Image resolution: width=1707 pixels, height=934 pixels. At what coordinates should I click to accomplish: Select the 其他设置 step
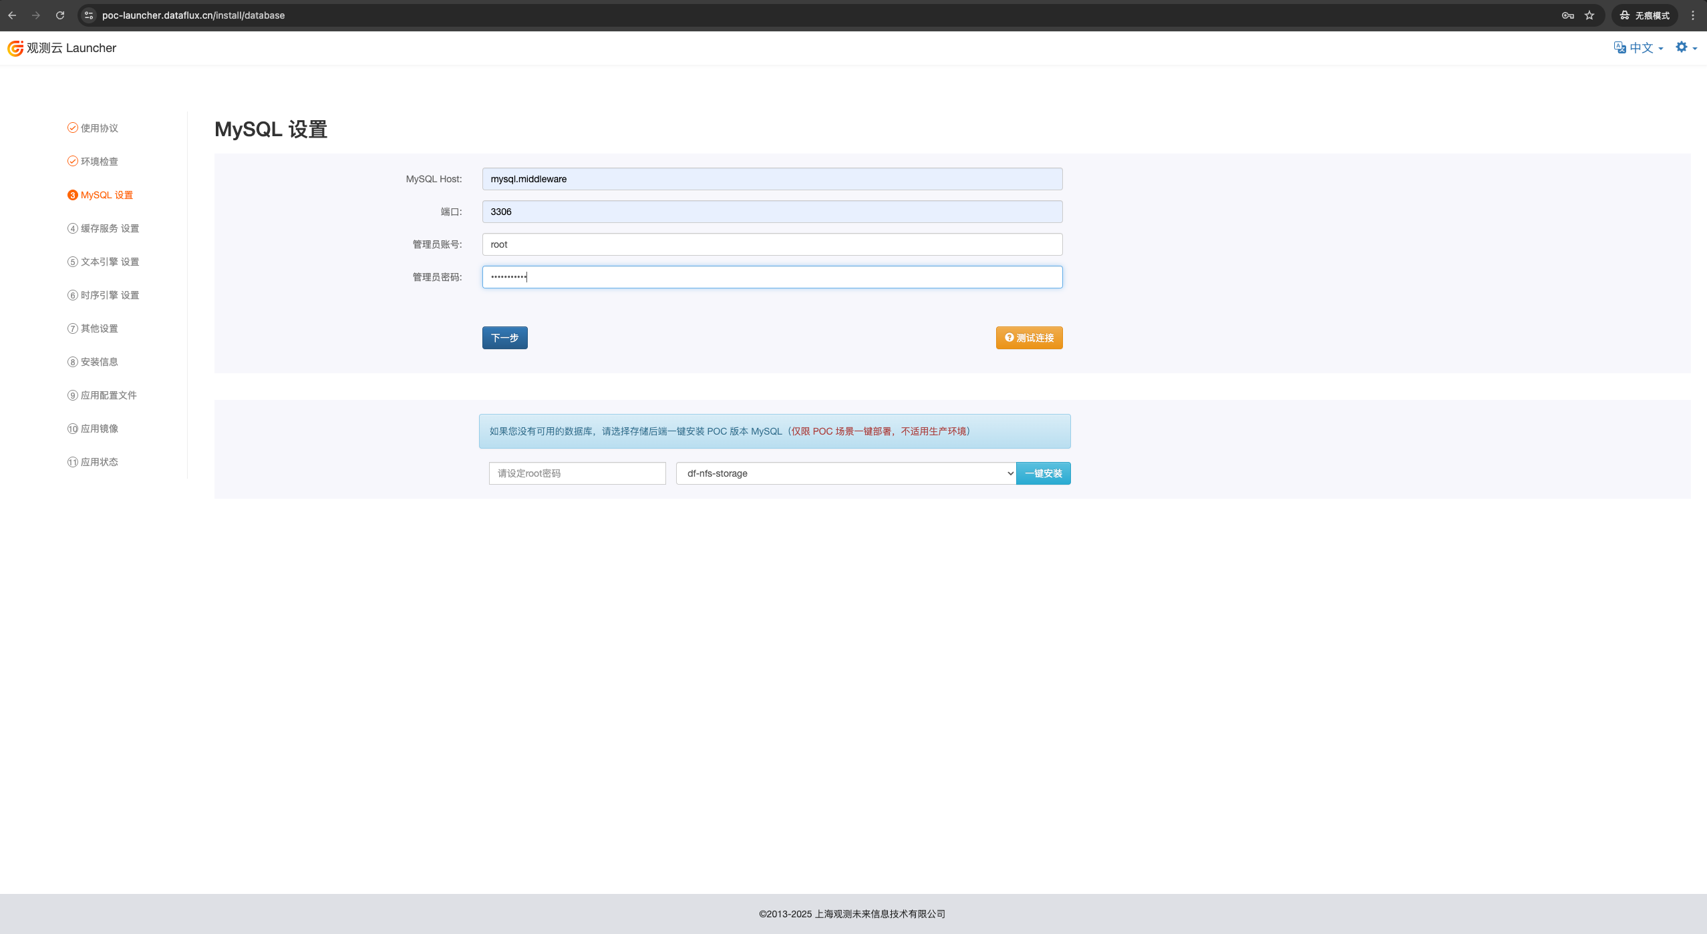(92, 328)
